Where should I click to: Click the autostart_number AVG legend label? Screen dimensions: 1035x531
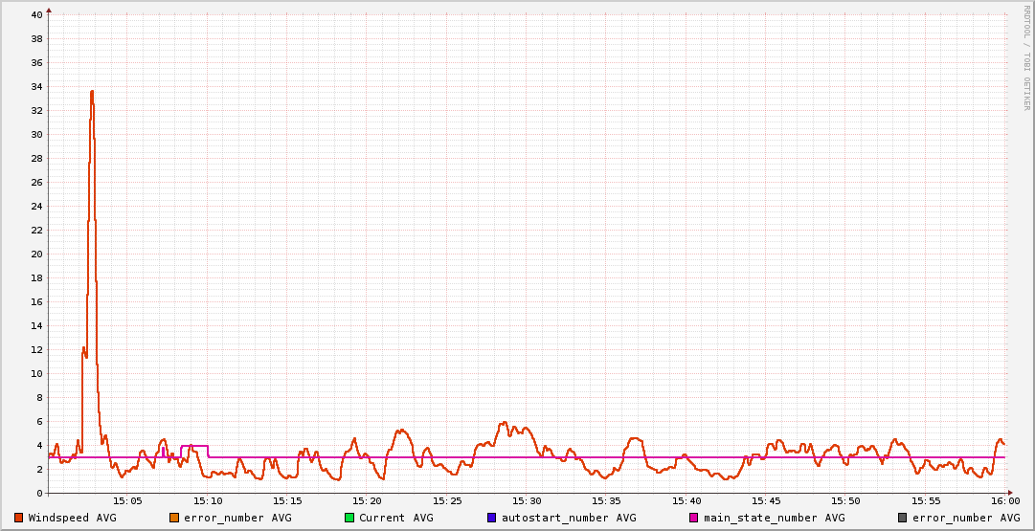(x=569, y=518)
